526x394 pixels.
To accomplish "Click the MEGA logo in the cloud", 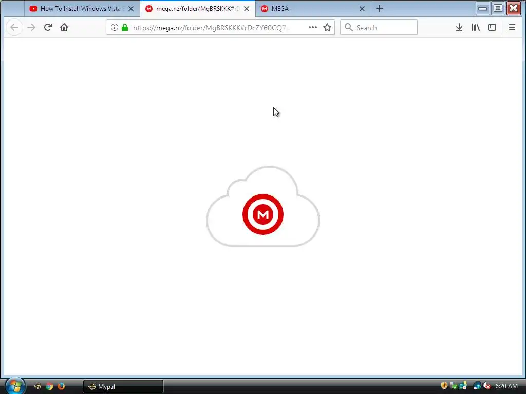I will coord(263,214).
